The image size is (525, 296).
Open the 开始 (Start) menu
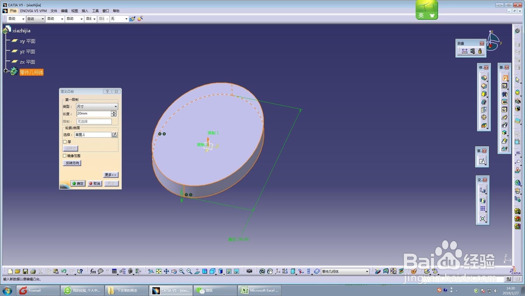coord(13,11)
